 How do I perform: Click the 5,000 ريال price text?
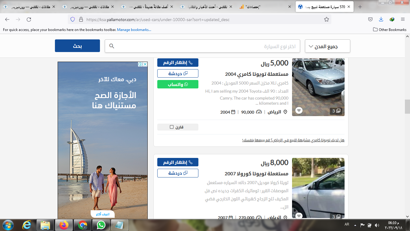click(x=274, y=63)
